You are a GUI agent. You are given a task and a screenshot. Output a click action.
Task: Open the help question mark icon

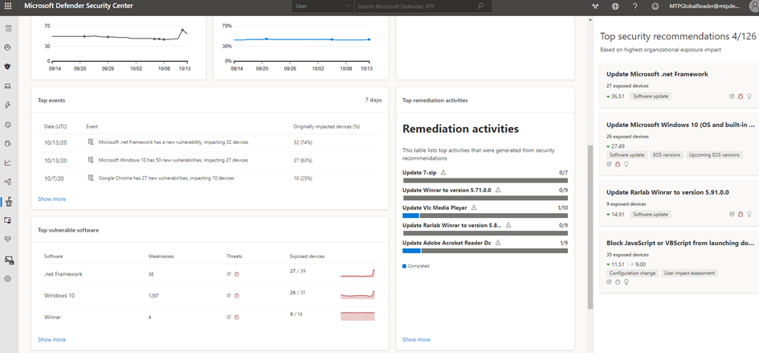(x=635, y=6)
